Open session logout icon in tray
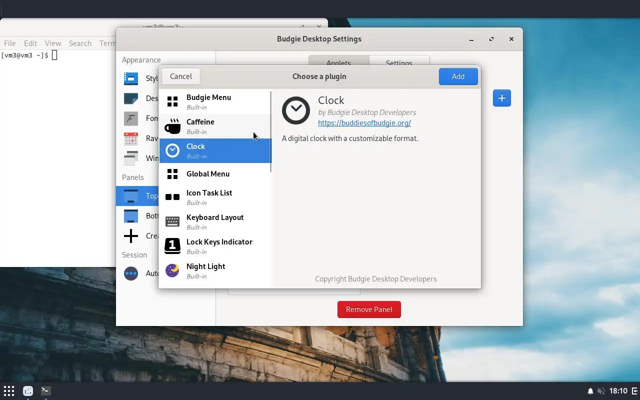 635,391
